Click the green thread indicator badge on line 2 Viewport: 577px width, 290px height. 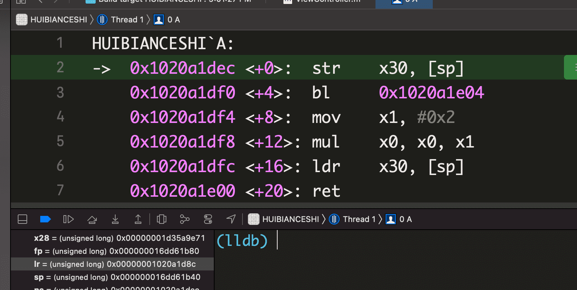tap(570, 67)
